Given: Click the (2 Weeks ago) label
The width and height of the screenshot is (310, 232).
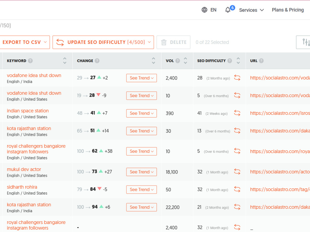Looking at the screenshot, I should pyautogui.click(x=216, y=114).
